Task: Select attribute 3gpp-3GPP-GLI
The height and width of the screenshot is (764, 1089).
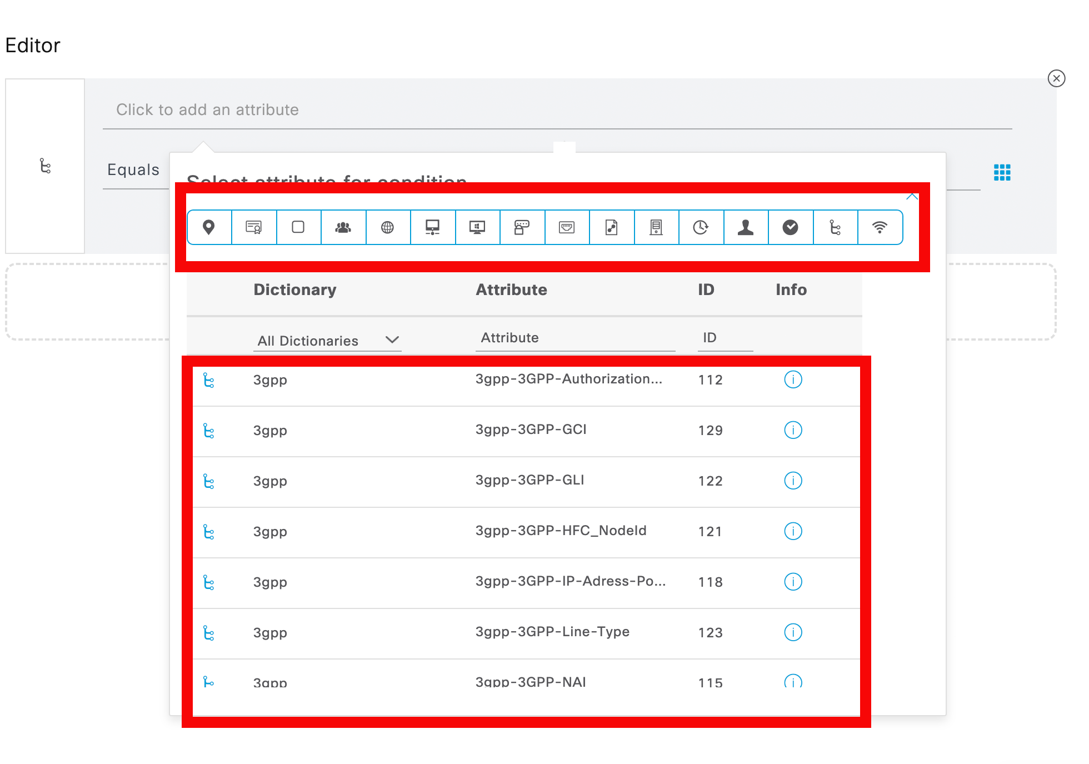Action: tap(530, 481)
